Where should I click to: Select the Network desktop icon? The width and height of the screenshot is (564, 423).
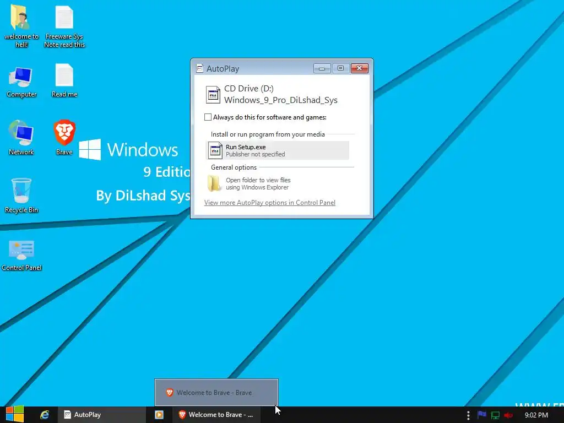[21, 138]
